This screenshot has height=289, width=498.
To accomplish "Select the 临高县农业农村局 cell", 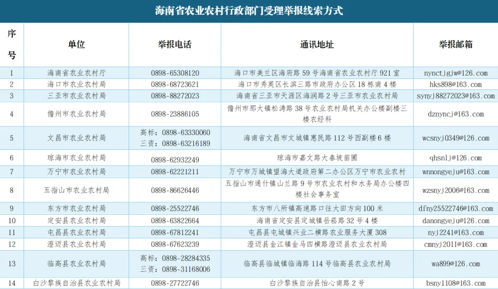I will [77, 264].
